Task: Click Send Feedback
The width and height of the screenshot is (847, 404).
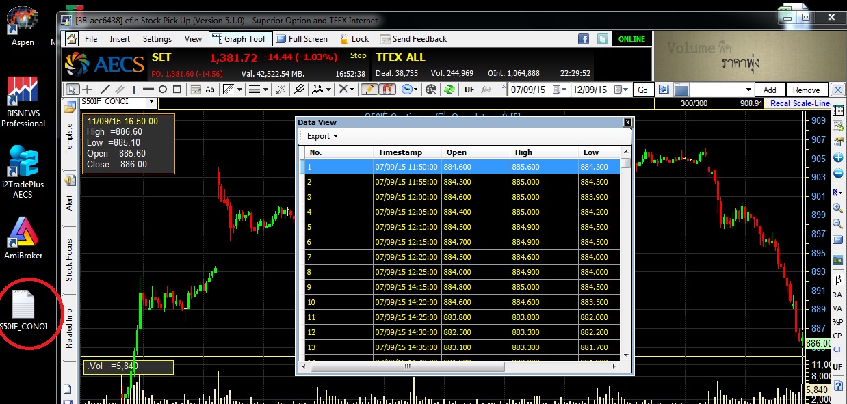Action: coord(413,39)
